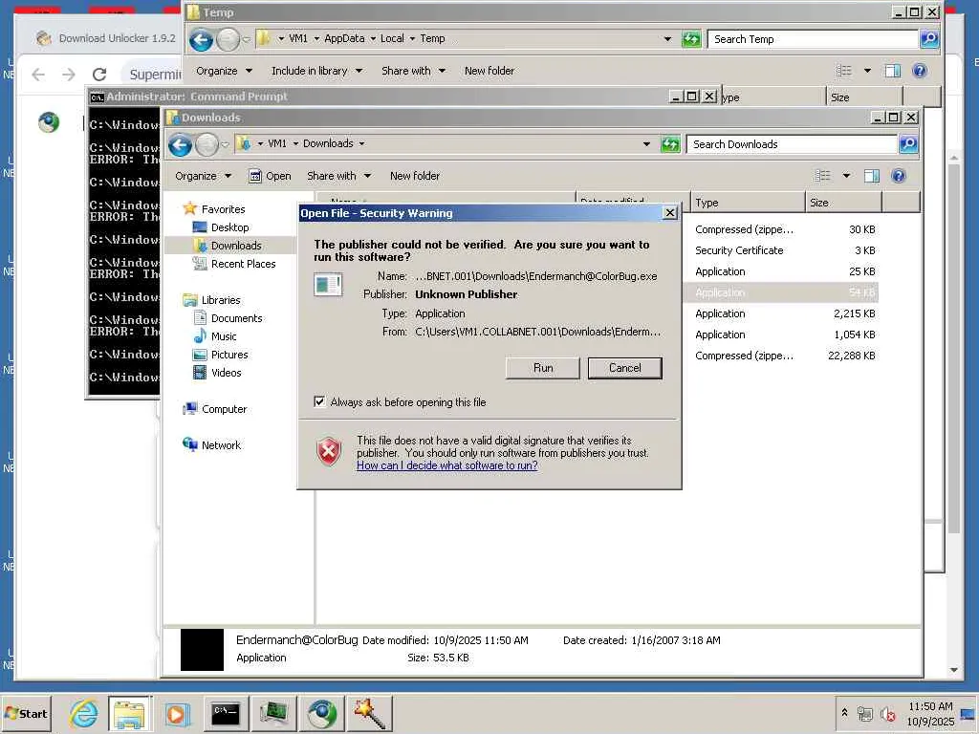Change view icon in Downloads toolbar
Screen dimensions: 979x734
pyautogui.click(x=823, y=176)
